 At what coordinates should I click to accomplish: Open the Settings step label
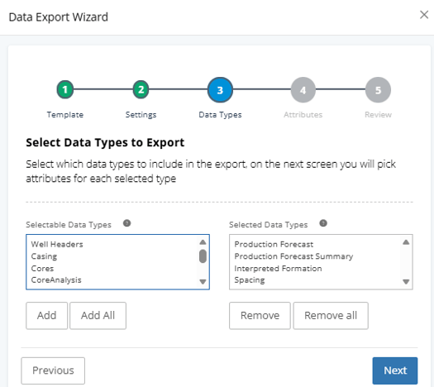click(141, 115)
